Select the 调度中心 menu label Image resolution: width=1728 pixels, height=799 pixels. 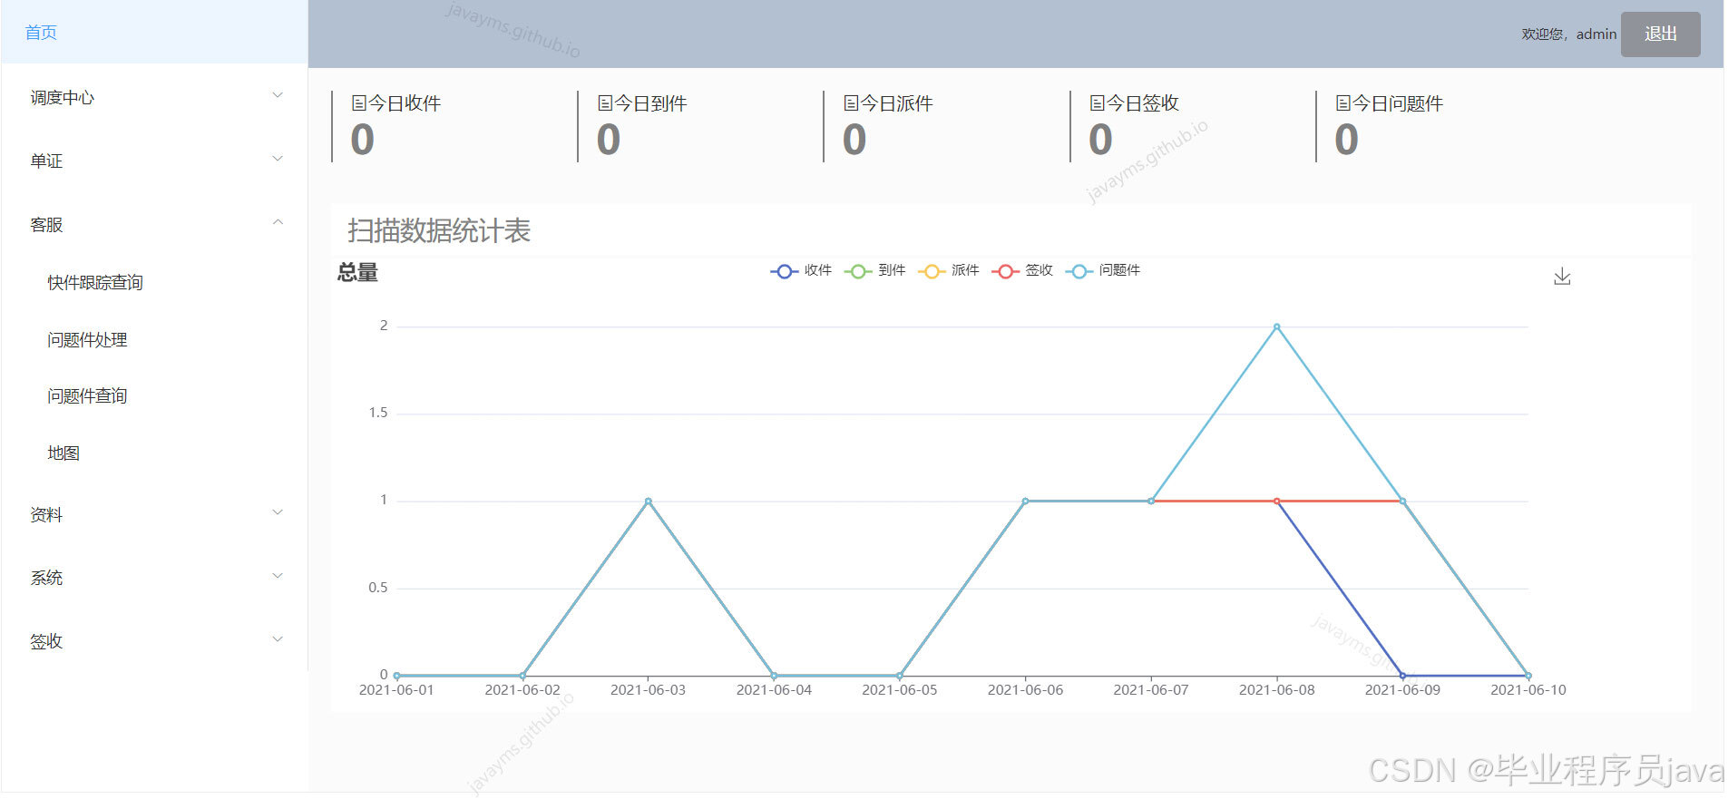(x=62, y=98)
